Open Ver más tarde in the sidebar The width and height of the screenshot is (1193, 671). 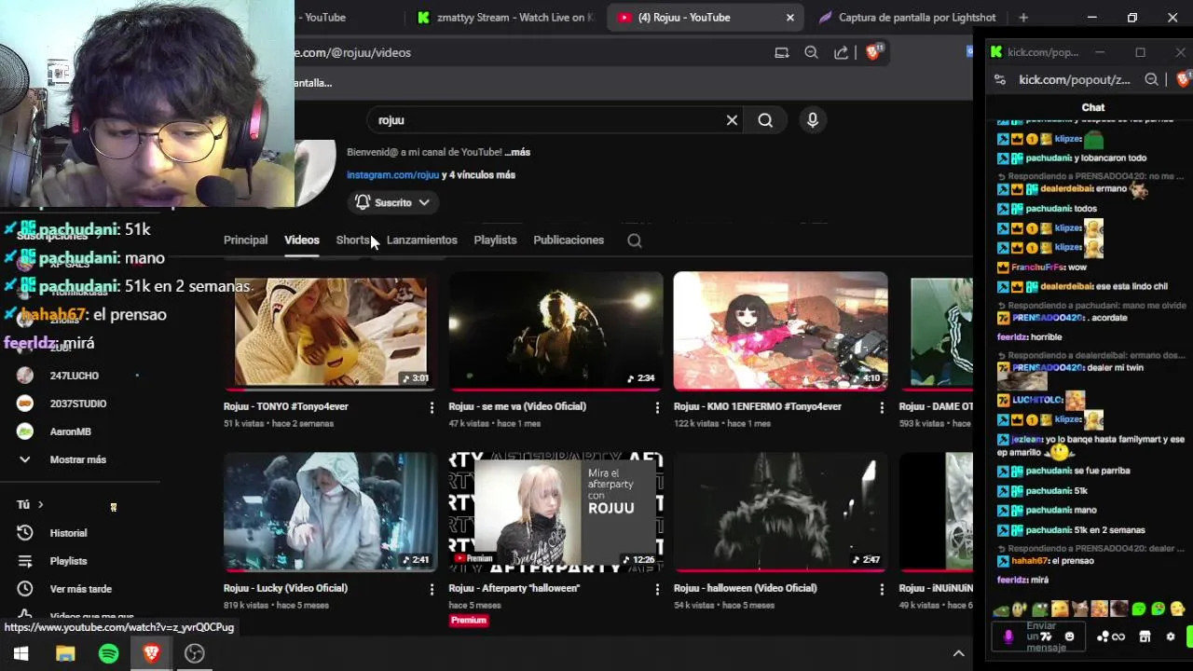[80, 589]
